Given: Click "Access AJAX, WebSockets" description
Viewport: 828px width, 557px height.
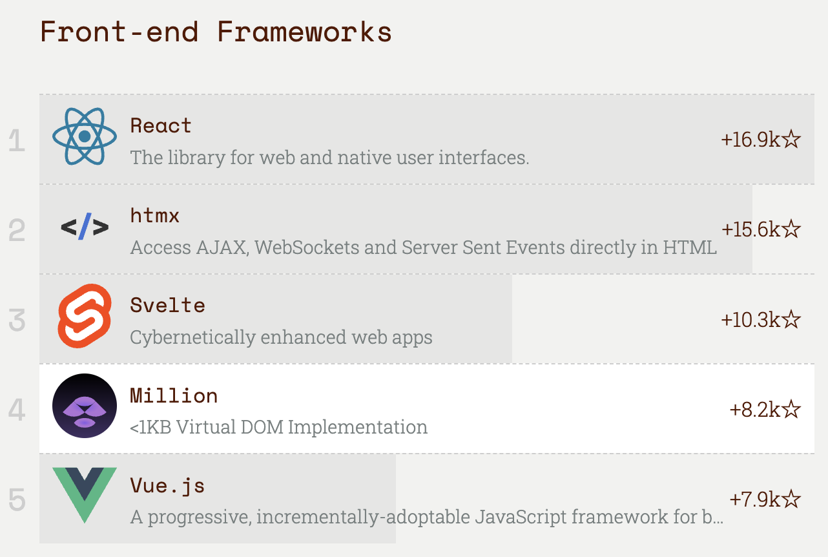Looking at the screenshot, I should coord(424,247).
